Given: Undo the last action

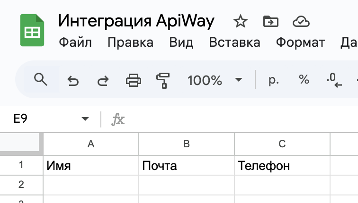Looking at the screenshot, I should tap(72, 81).
